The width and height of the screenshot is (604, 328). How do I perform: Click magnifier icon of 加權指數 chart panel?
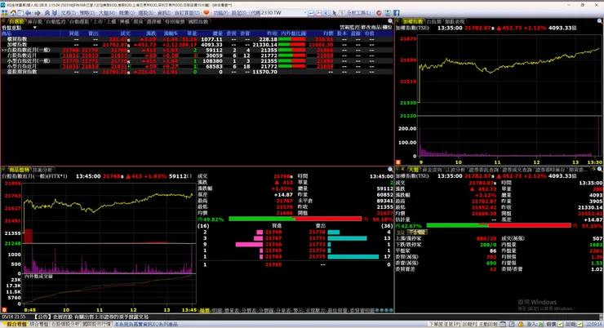600,21
